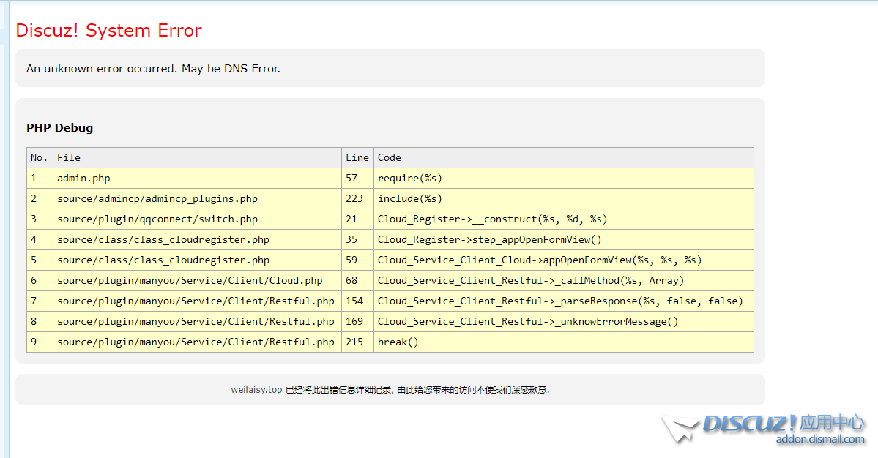Viewport: 878px width, 458px height.
Task: Select the admincp_plugins.php file path cell
Action: [x=157, y=199]
